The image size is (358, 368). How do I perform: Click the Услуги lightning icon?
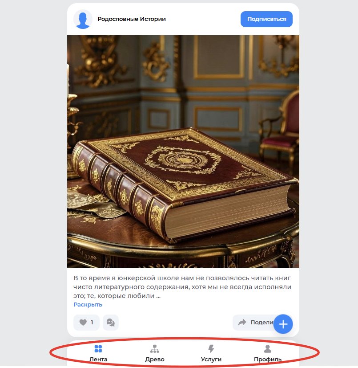click(211, 349)
